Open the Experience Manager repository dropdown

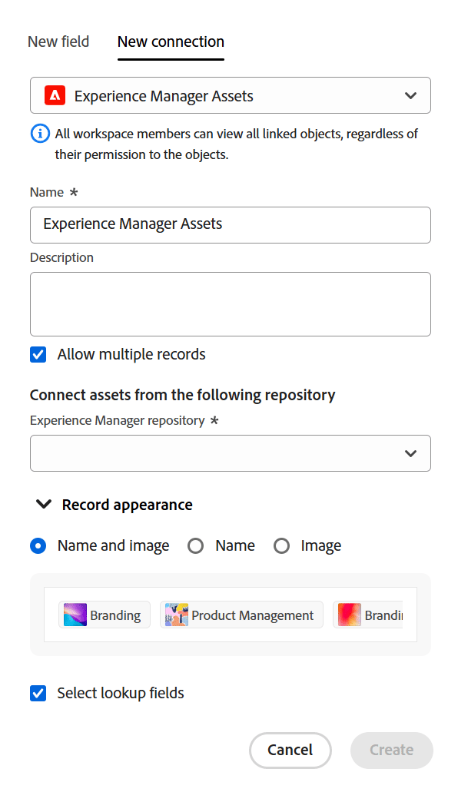(230, 453)
